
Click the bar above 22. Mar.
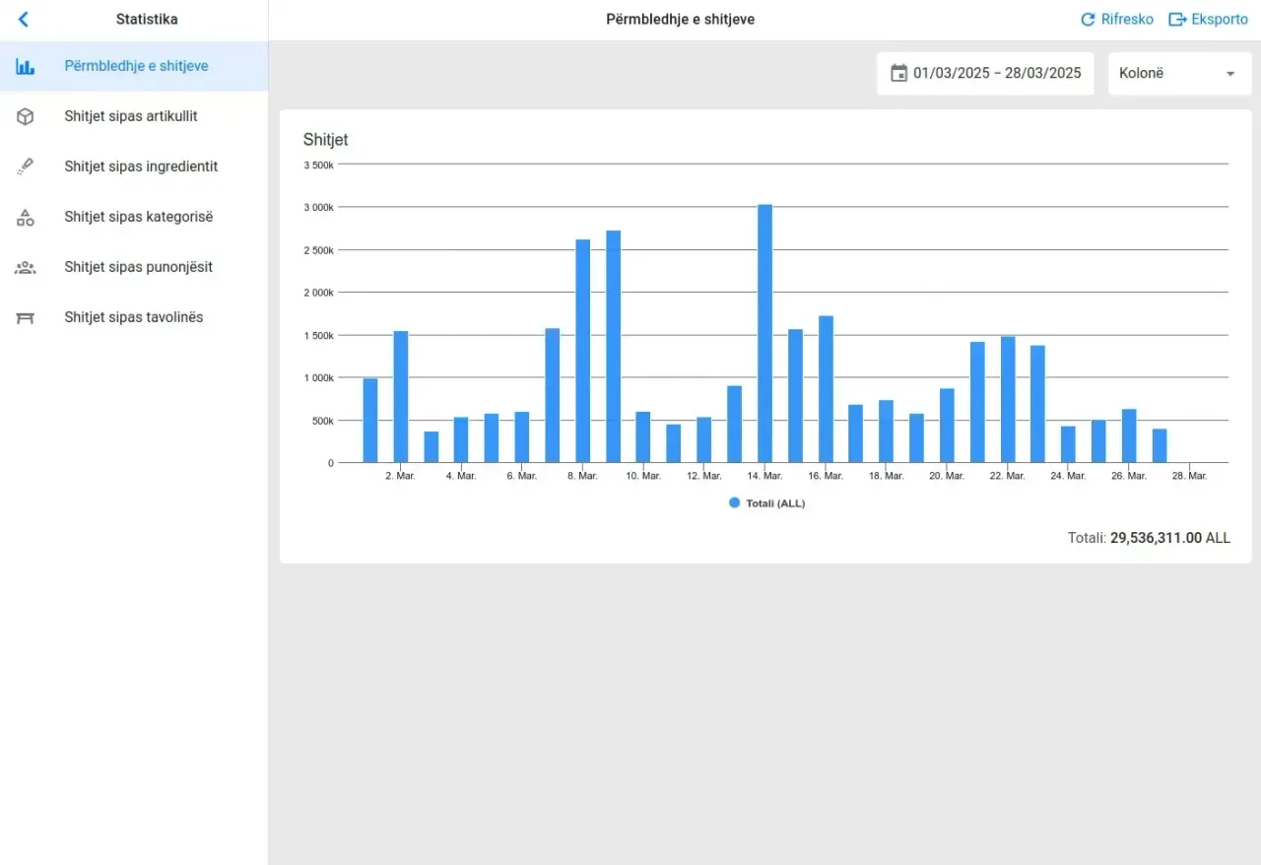point(1008,399)
